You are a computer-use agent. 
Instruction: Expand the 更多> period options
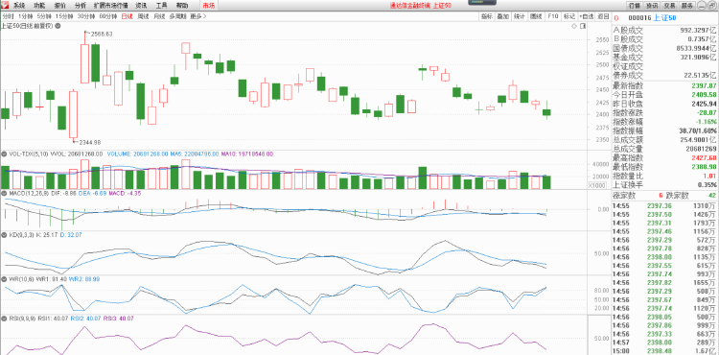tap(198, 16)
